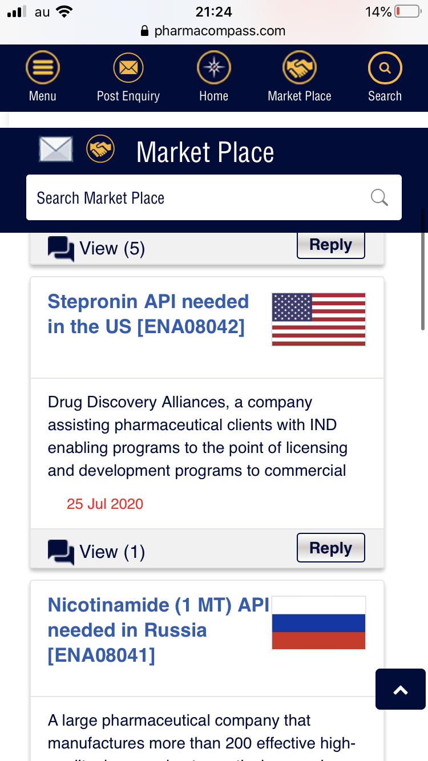This screenshot has width=428, height=761.
Task: Open the hamburger Menu icon
Action: click(x=43, y=69)
